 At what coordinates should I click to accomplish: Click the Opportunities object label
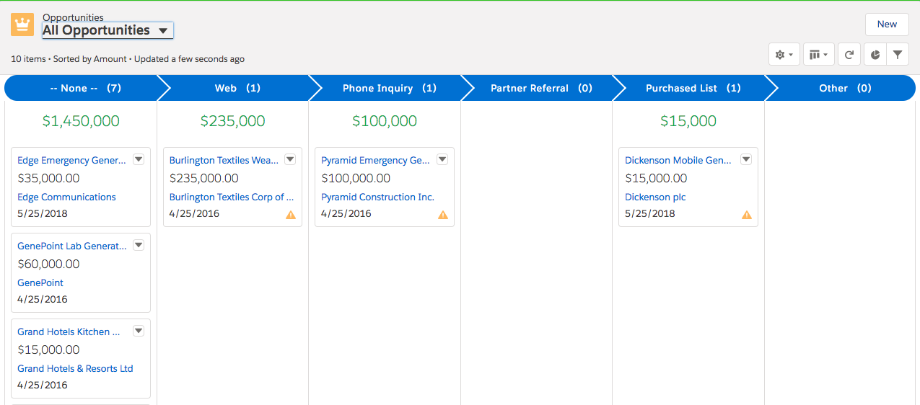click(x=73, y=17)
